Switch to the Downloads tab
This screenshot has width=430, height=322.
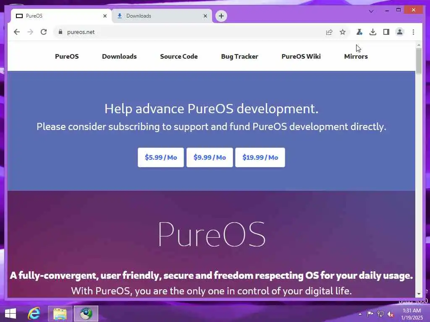tap(162, 16)
